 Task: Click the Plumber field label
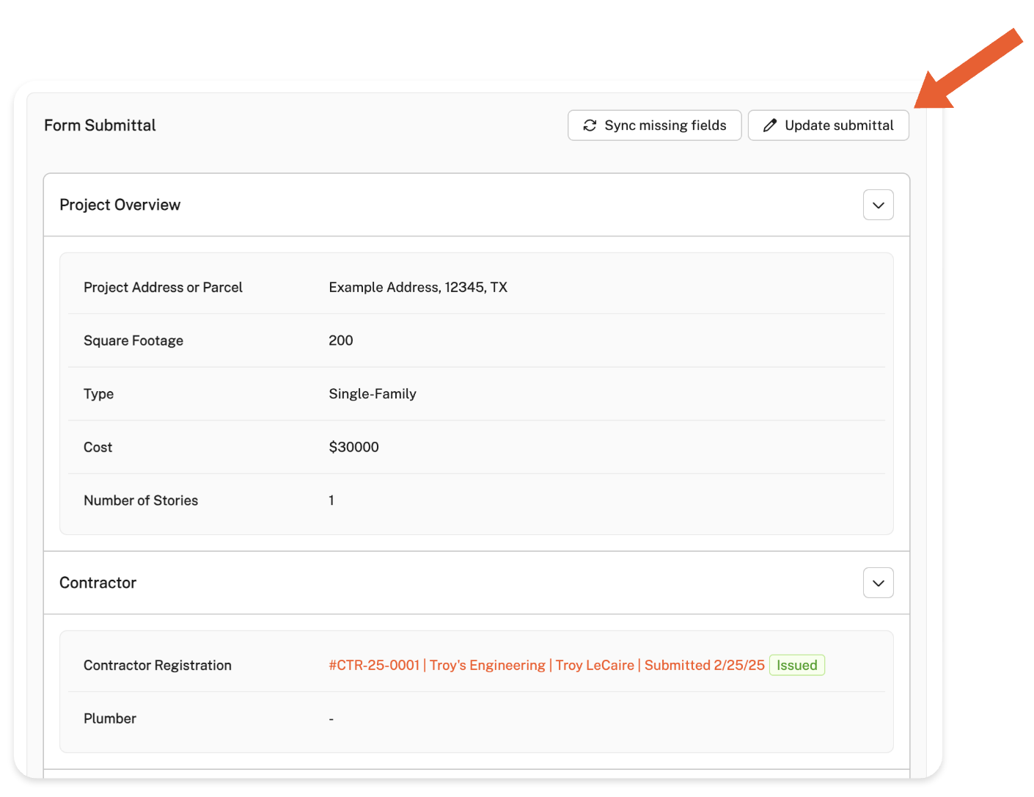tap(110, 718)
